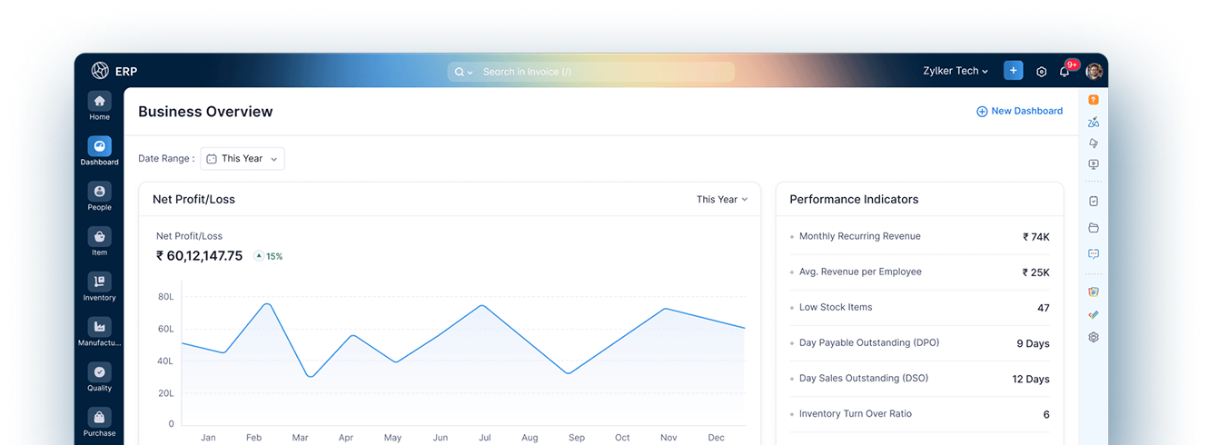This screenshot has width=1208, height=445.
Task: Open colorful shield app icon
Action: [1094, 292]
